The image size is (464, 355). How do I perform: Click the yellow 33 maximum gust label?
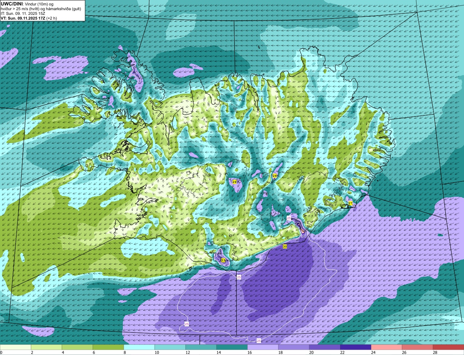(223, 260)
